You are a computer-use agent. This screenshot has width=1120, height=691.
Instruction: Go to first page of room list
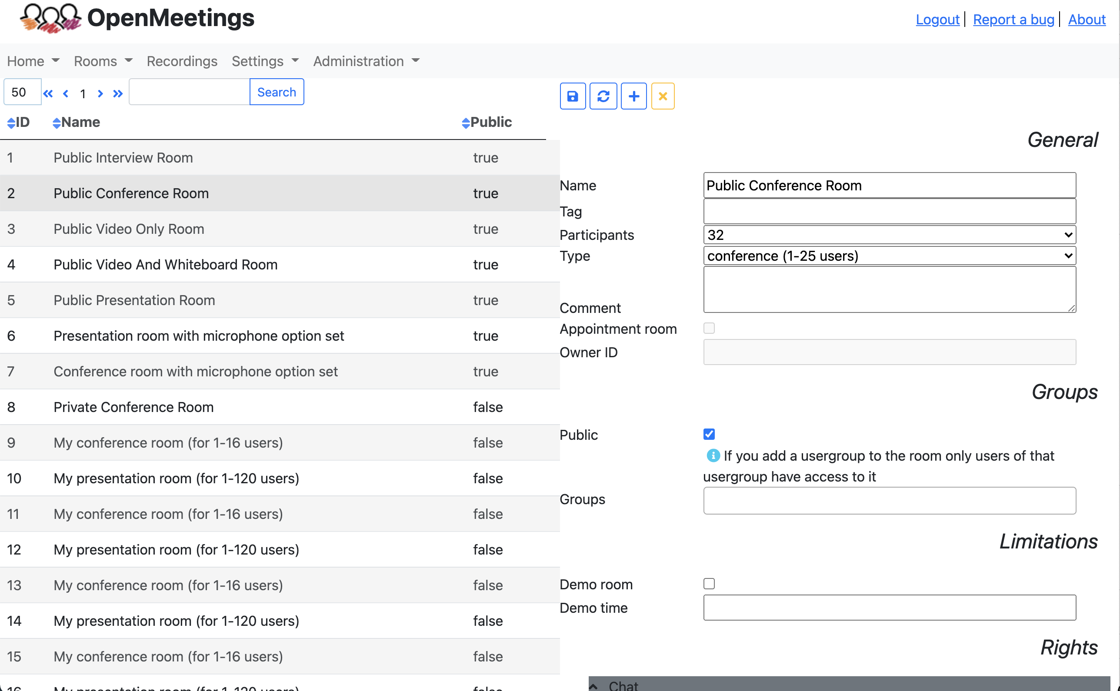(48, 94)
